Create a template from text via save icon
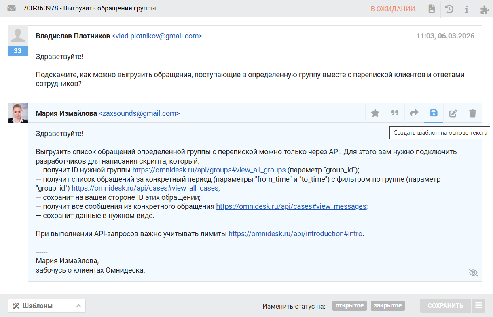 click(x=434, y=113)
